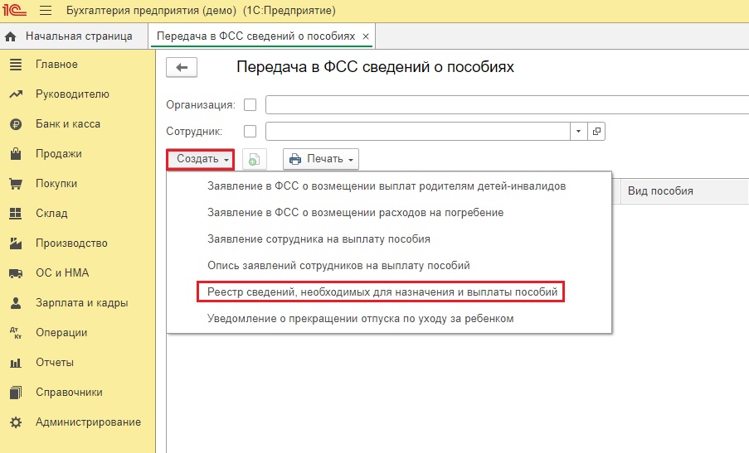The width and height of the screenshot is (749, 453).
Task: Switch to the Начальная страница tab
Action: point(74,36)
